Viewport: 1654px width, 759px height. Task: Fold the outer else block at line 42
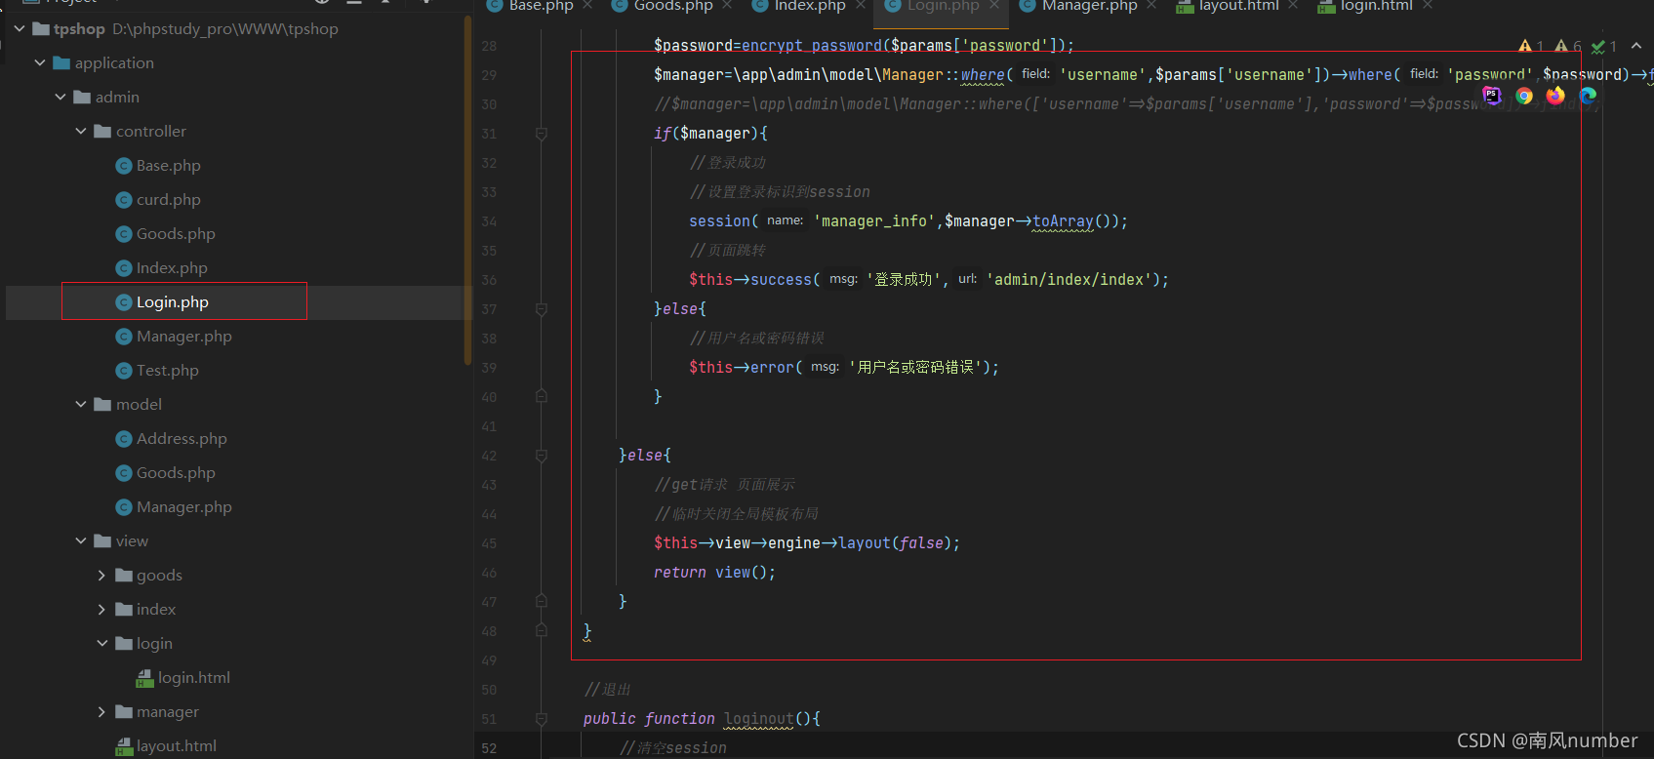click(x=542, y=456)
